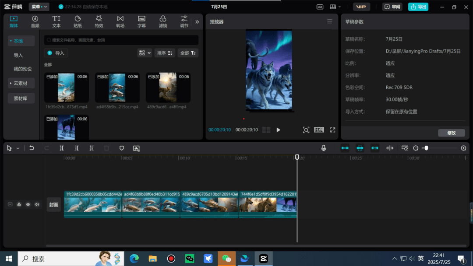Open File Explorer from the taskbar
The height and width of the screenshot is (266, 473).
tap(153, 259)
